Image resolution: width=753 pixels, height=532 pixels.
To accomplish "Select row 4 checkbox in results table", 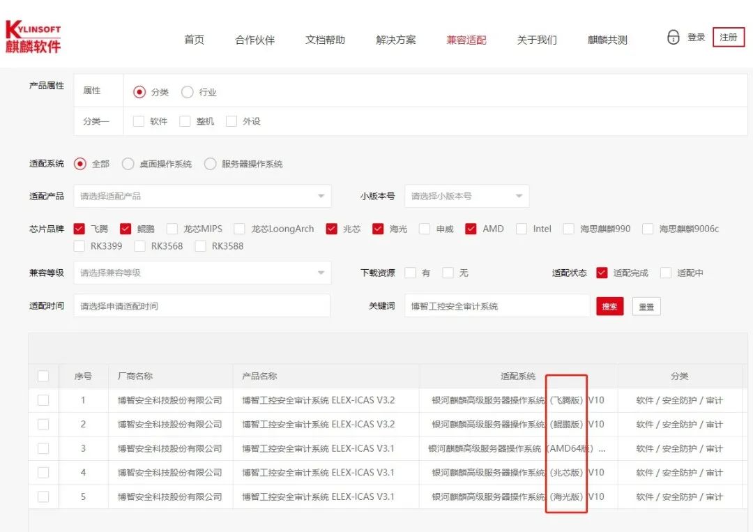I will [43, 473].
